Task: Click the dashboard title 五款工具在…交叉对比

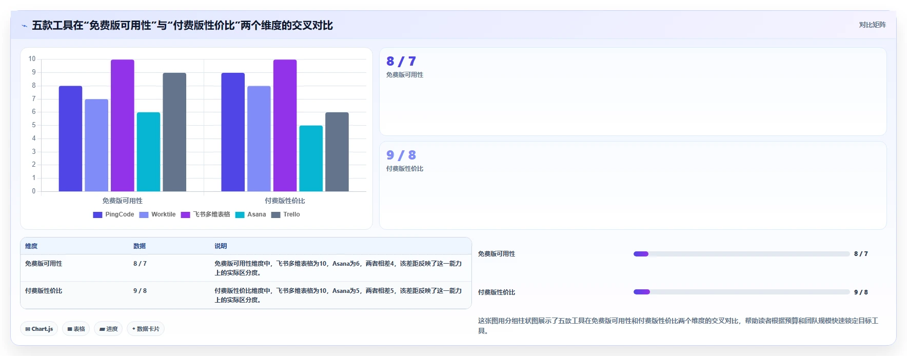Action: click(x=183, y=26)
